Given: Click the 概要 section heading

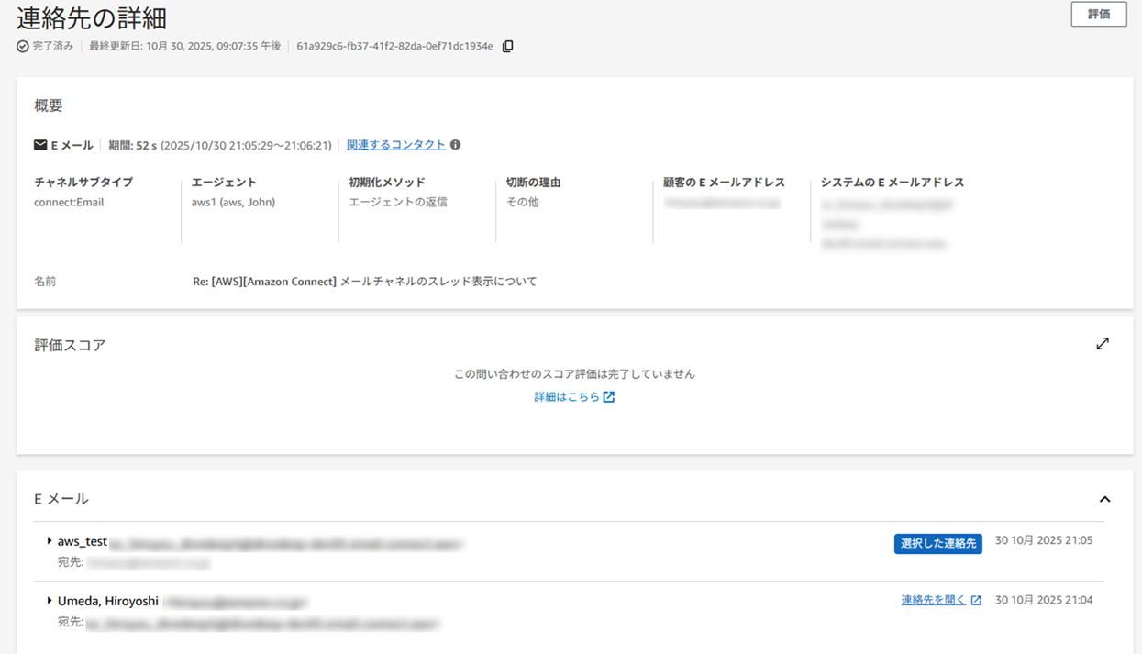Looking at the screenshot, I should [49, 105].
